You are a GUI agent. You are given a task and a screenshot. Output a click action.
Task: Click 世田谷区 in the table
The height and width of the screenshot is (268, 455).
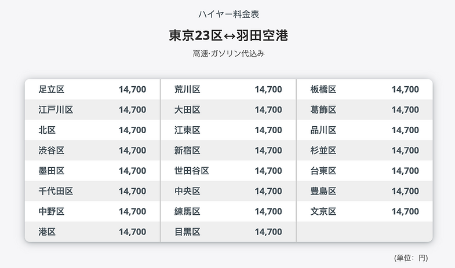click(x=192, y=171)
